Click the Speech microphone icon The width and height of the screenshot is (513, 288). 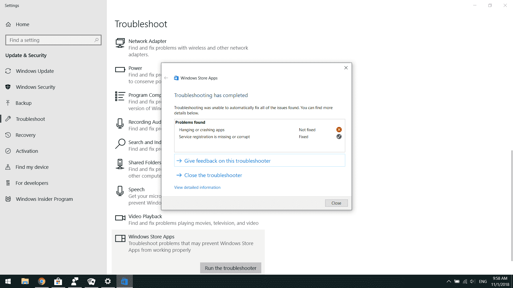coord(120,191)
